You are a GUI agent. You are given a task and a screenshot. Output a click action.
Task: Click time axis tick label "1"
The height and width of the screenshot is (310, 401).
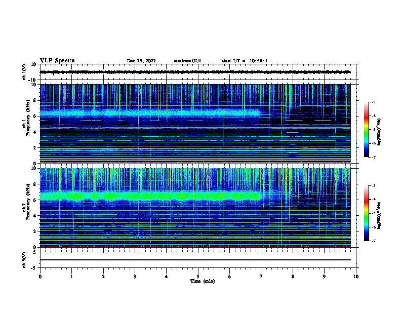[71, 277]
